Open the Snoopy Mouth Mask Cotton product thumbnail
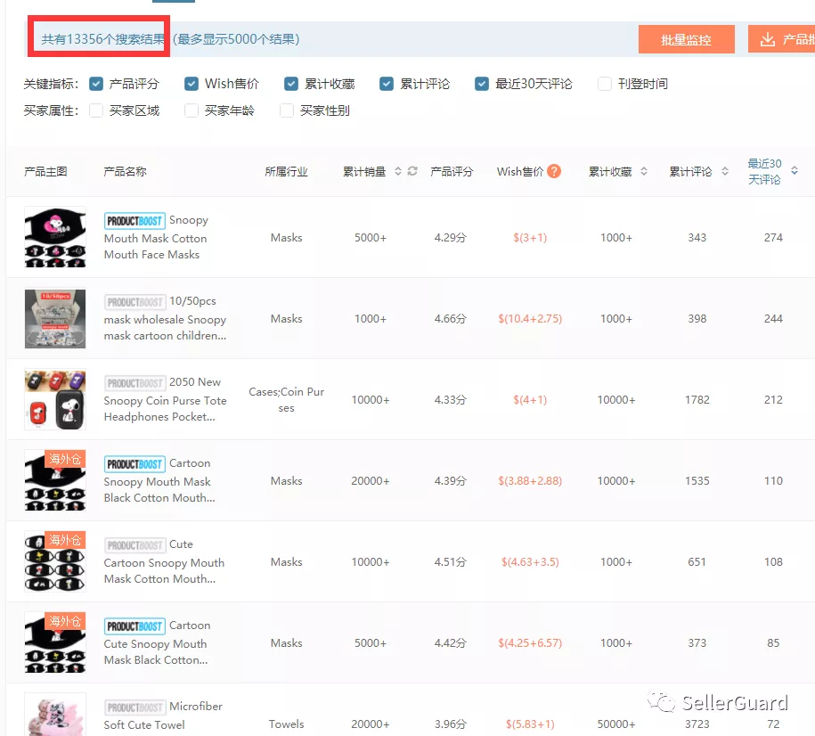The height and width of the screenshot is (736, 815). tap(55, 237)
